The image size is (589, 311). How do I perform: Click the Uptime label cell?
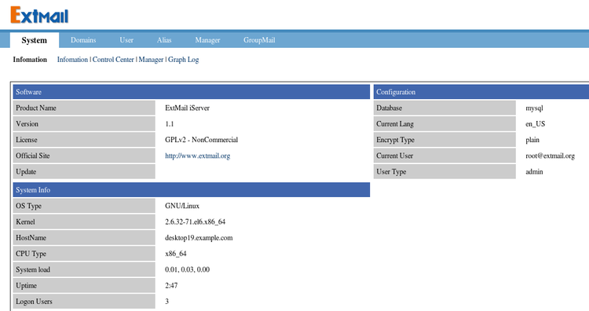coord(84,285)
